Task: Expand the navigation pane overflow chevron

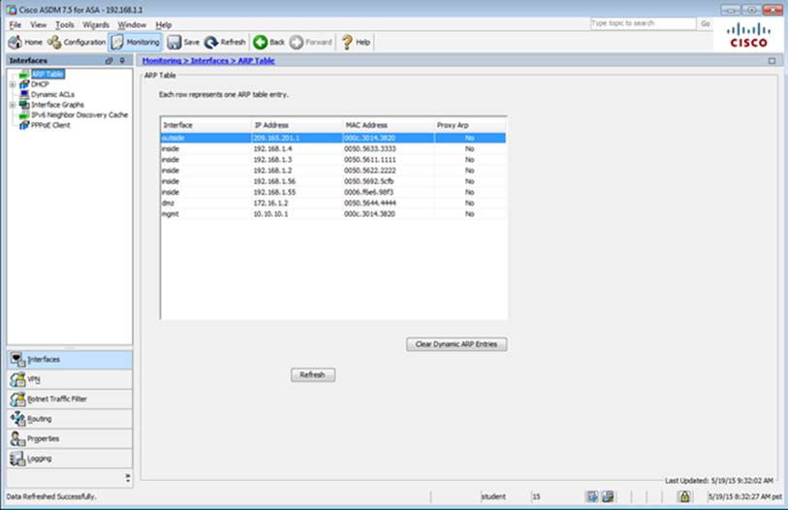Action: [x=127, y=477]
